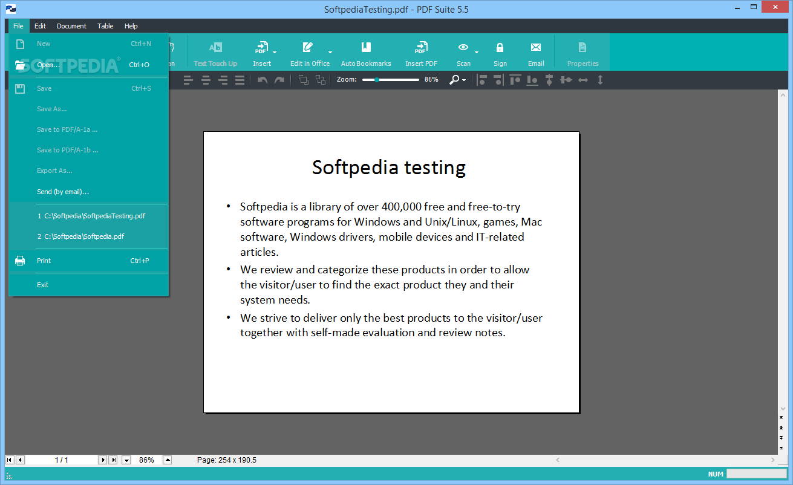Image resolution: width=793 pixels, height=485 pixels.
Task: Expand the Insert dropdown arrow
Action: [x=275, y=52]
